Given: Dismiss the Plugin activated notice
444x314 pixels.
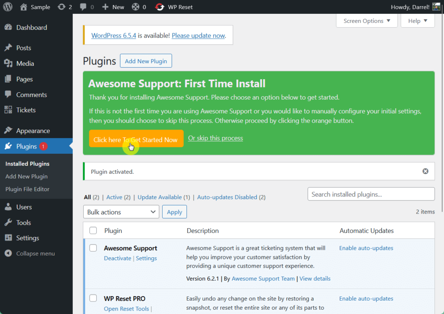Looking at the screenshot, I should [x=425, y=171].
